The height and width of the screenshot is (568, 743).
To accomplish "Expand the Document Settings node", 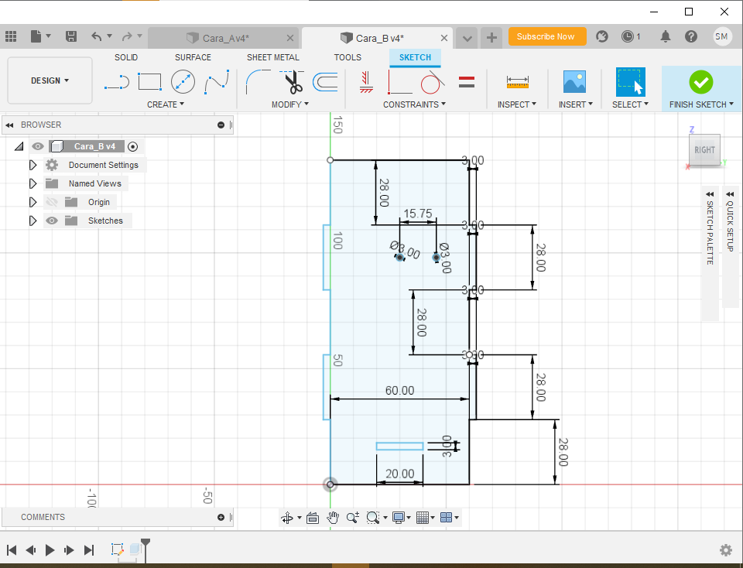I will (33, 165).
